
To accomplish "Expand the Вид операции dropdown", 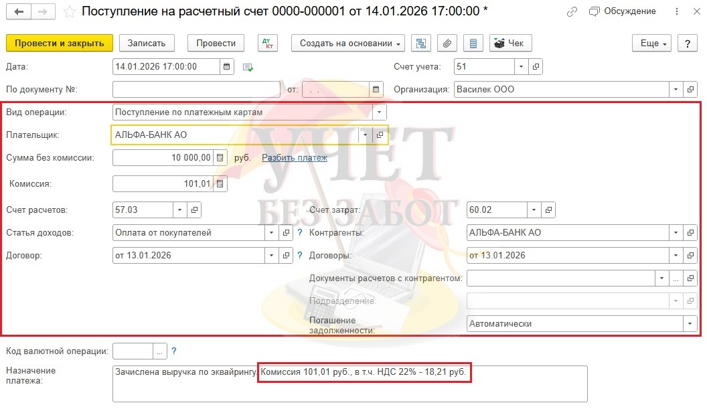I will pos(379,112).
